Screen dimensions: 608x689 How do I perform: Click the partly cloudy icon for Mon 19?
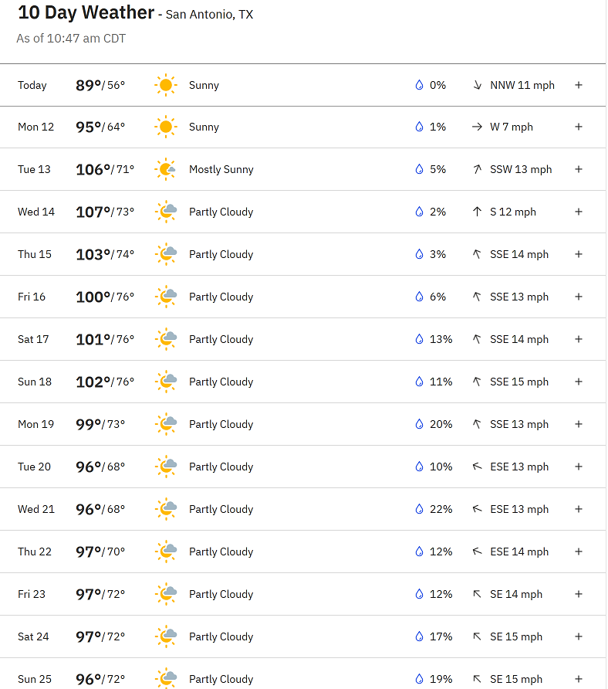coord(165,425)
